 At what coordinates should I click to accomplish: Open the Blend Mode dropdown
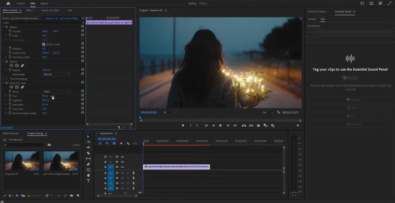[x=56, y=74]
